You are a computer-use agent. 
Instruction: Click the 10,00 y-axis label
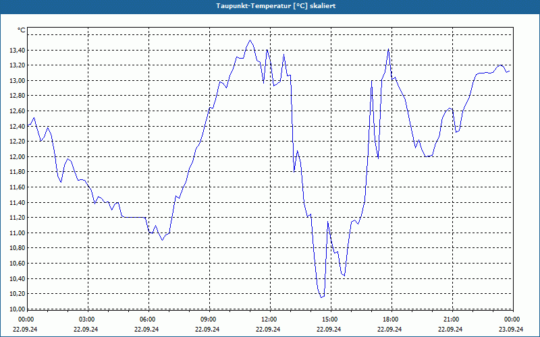18,309
